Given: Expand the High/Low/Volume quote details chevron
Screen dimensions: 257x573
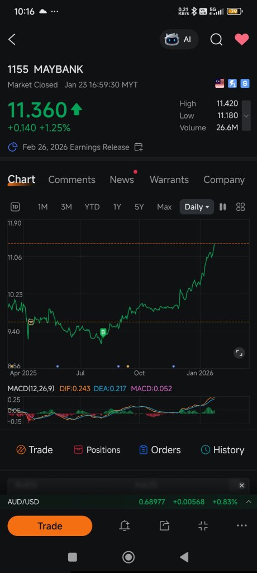Looking at the screenshot, I should click(246, 115).
